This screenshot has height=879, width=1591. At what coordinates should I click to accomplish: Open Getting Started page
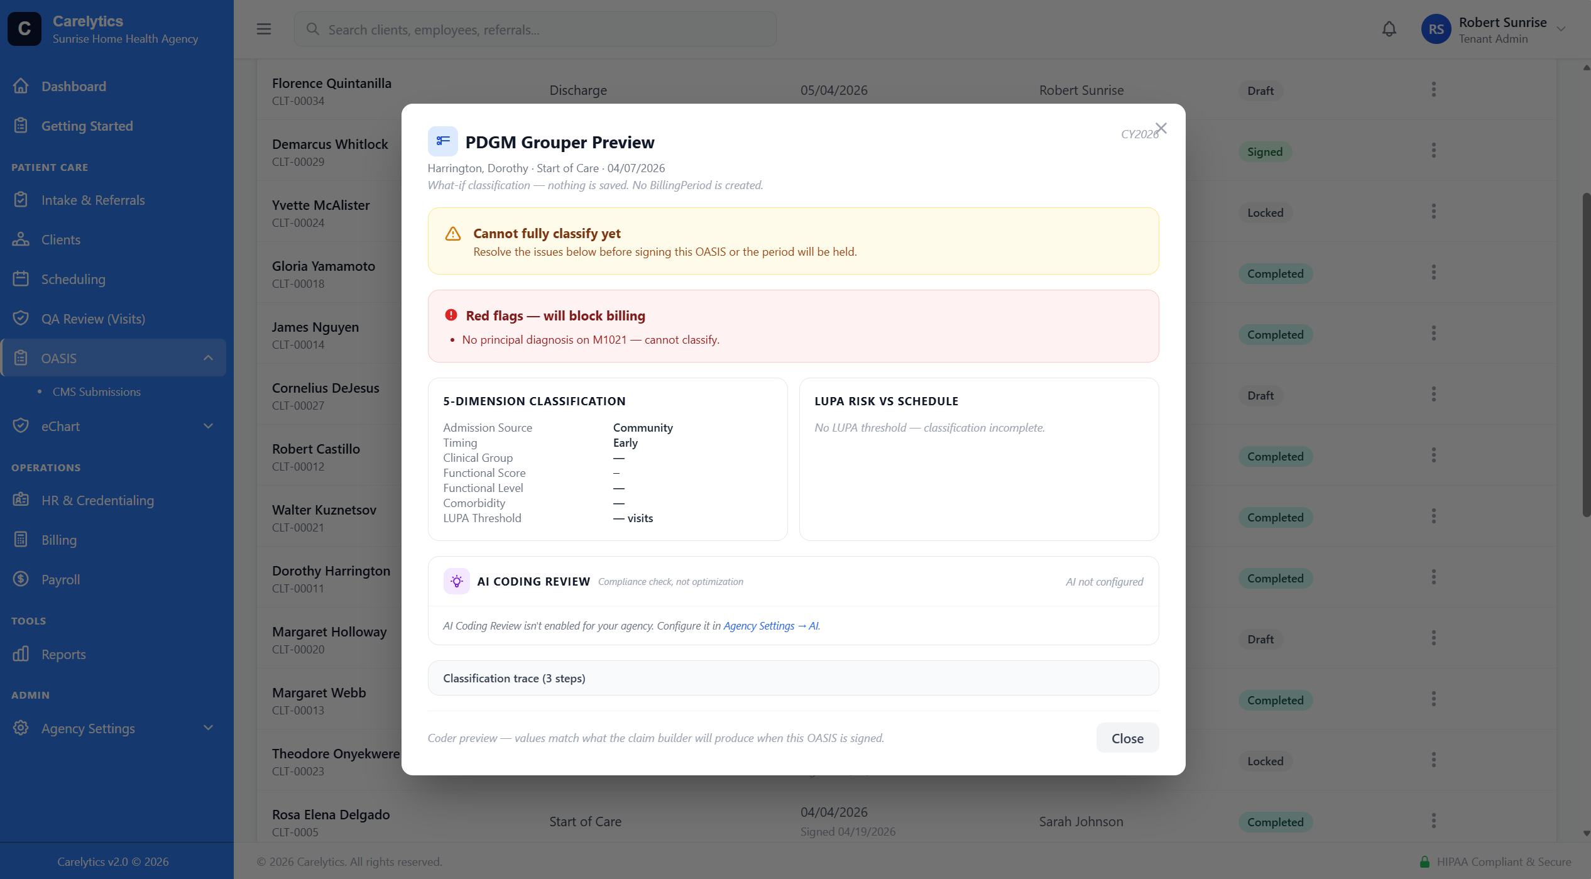(x=87, y=126)
